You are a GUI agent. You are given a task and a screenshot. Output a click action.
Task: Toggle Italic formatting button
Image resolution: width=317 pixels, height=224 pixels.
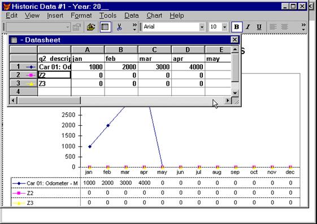(248, 27)
